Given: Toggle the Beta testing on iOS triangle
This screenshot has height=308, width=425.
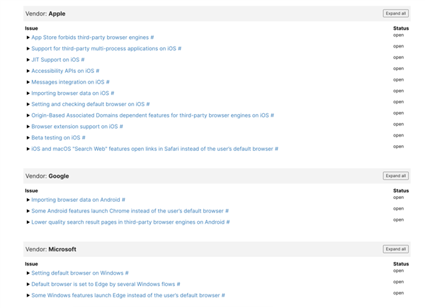Looking at the screenshot, I should (28, 138).
